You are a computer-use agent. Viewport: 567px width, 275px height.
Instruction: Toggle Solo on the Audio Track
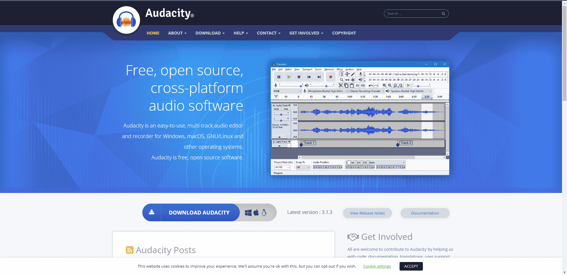tap(286, 109)
